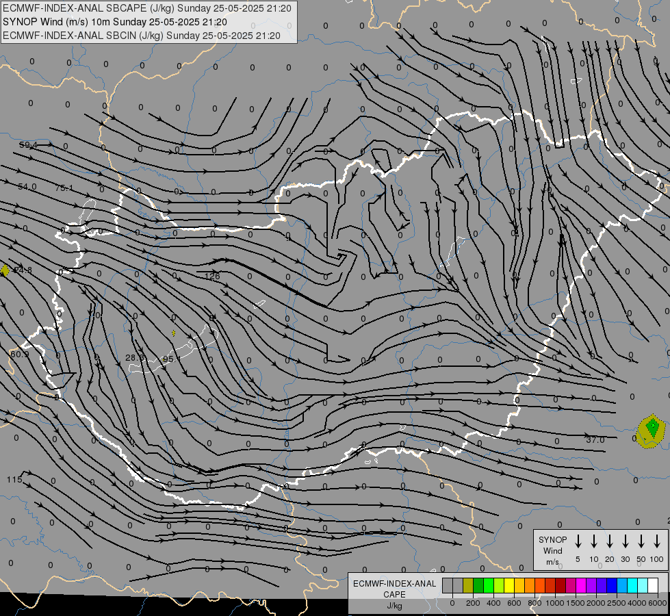Click the green diamond CAPE contour near the 37.0 value
The height and width of the screenshot is (616, 670).
pyautogui.click(x=652, y=426)
